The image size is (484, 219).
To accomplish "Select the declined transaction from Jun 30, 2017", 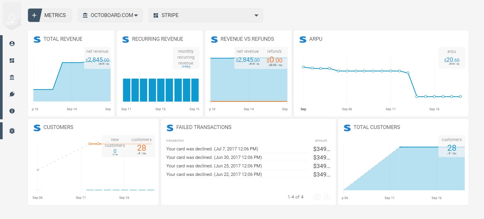I will click(214, 157).
